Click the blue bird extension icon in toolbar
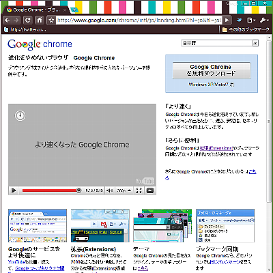273x273 pixels. click(239, 20)
